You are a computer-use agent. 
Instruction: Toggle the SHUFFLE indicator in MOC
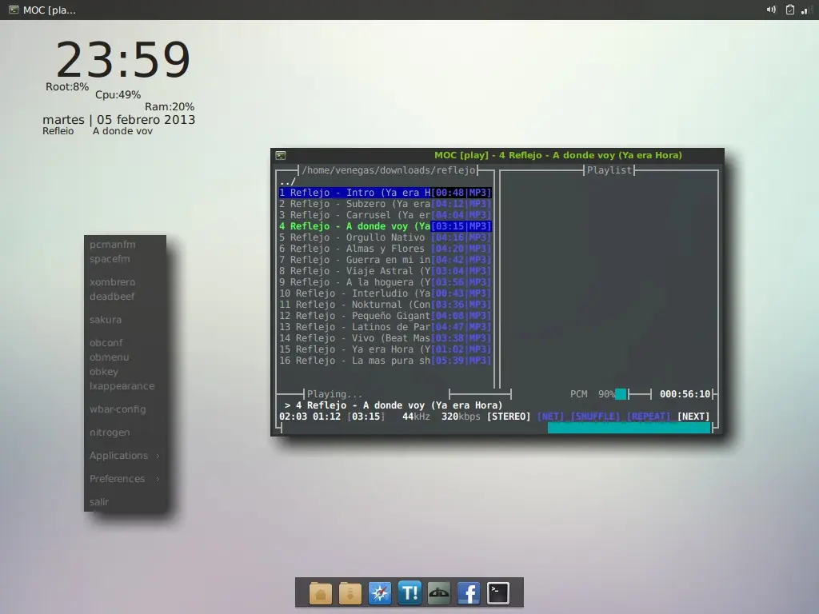pos(595,417)
